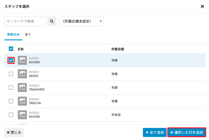This screenshot has width=209, height=140.
Task: Click the No Image thumbnail for AKIRA
Action: tap(22, 74)
